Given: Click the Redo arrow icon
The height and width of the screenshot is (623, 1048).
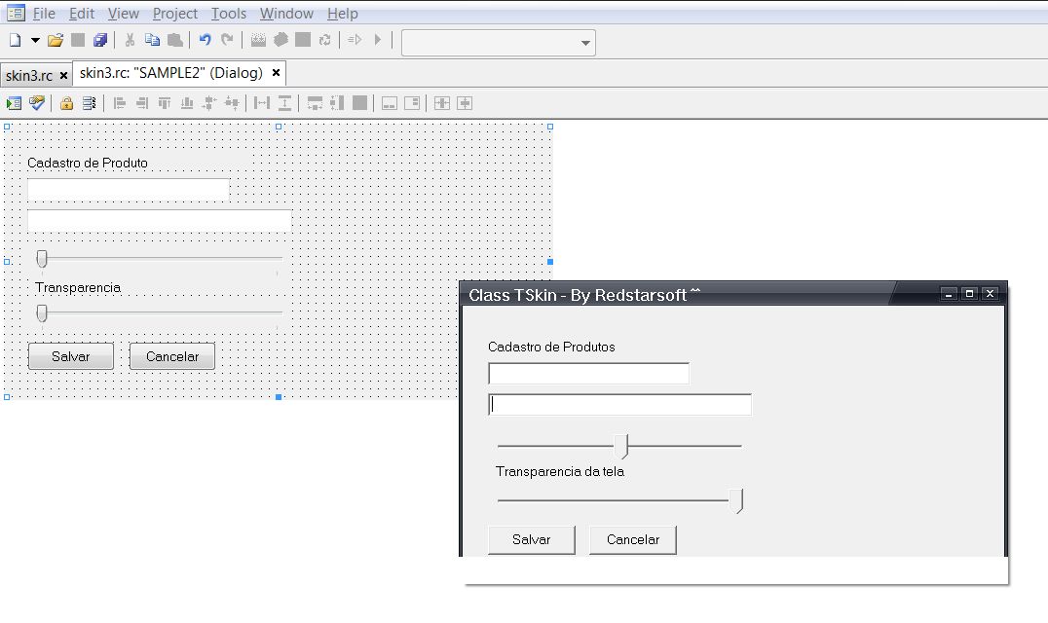Looking at the screenshot, I should click(x=227, y=40).
